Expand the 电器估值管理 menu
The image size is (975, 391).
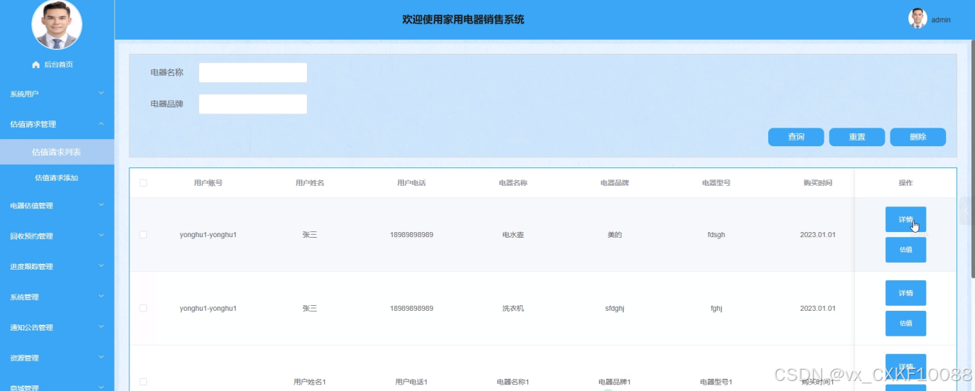coord(57,206)
